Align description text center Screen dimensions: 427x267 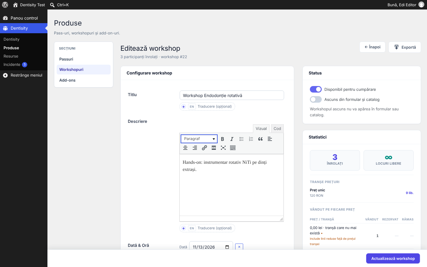tap(185, 148)
